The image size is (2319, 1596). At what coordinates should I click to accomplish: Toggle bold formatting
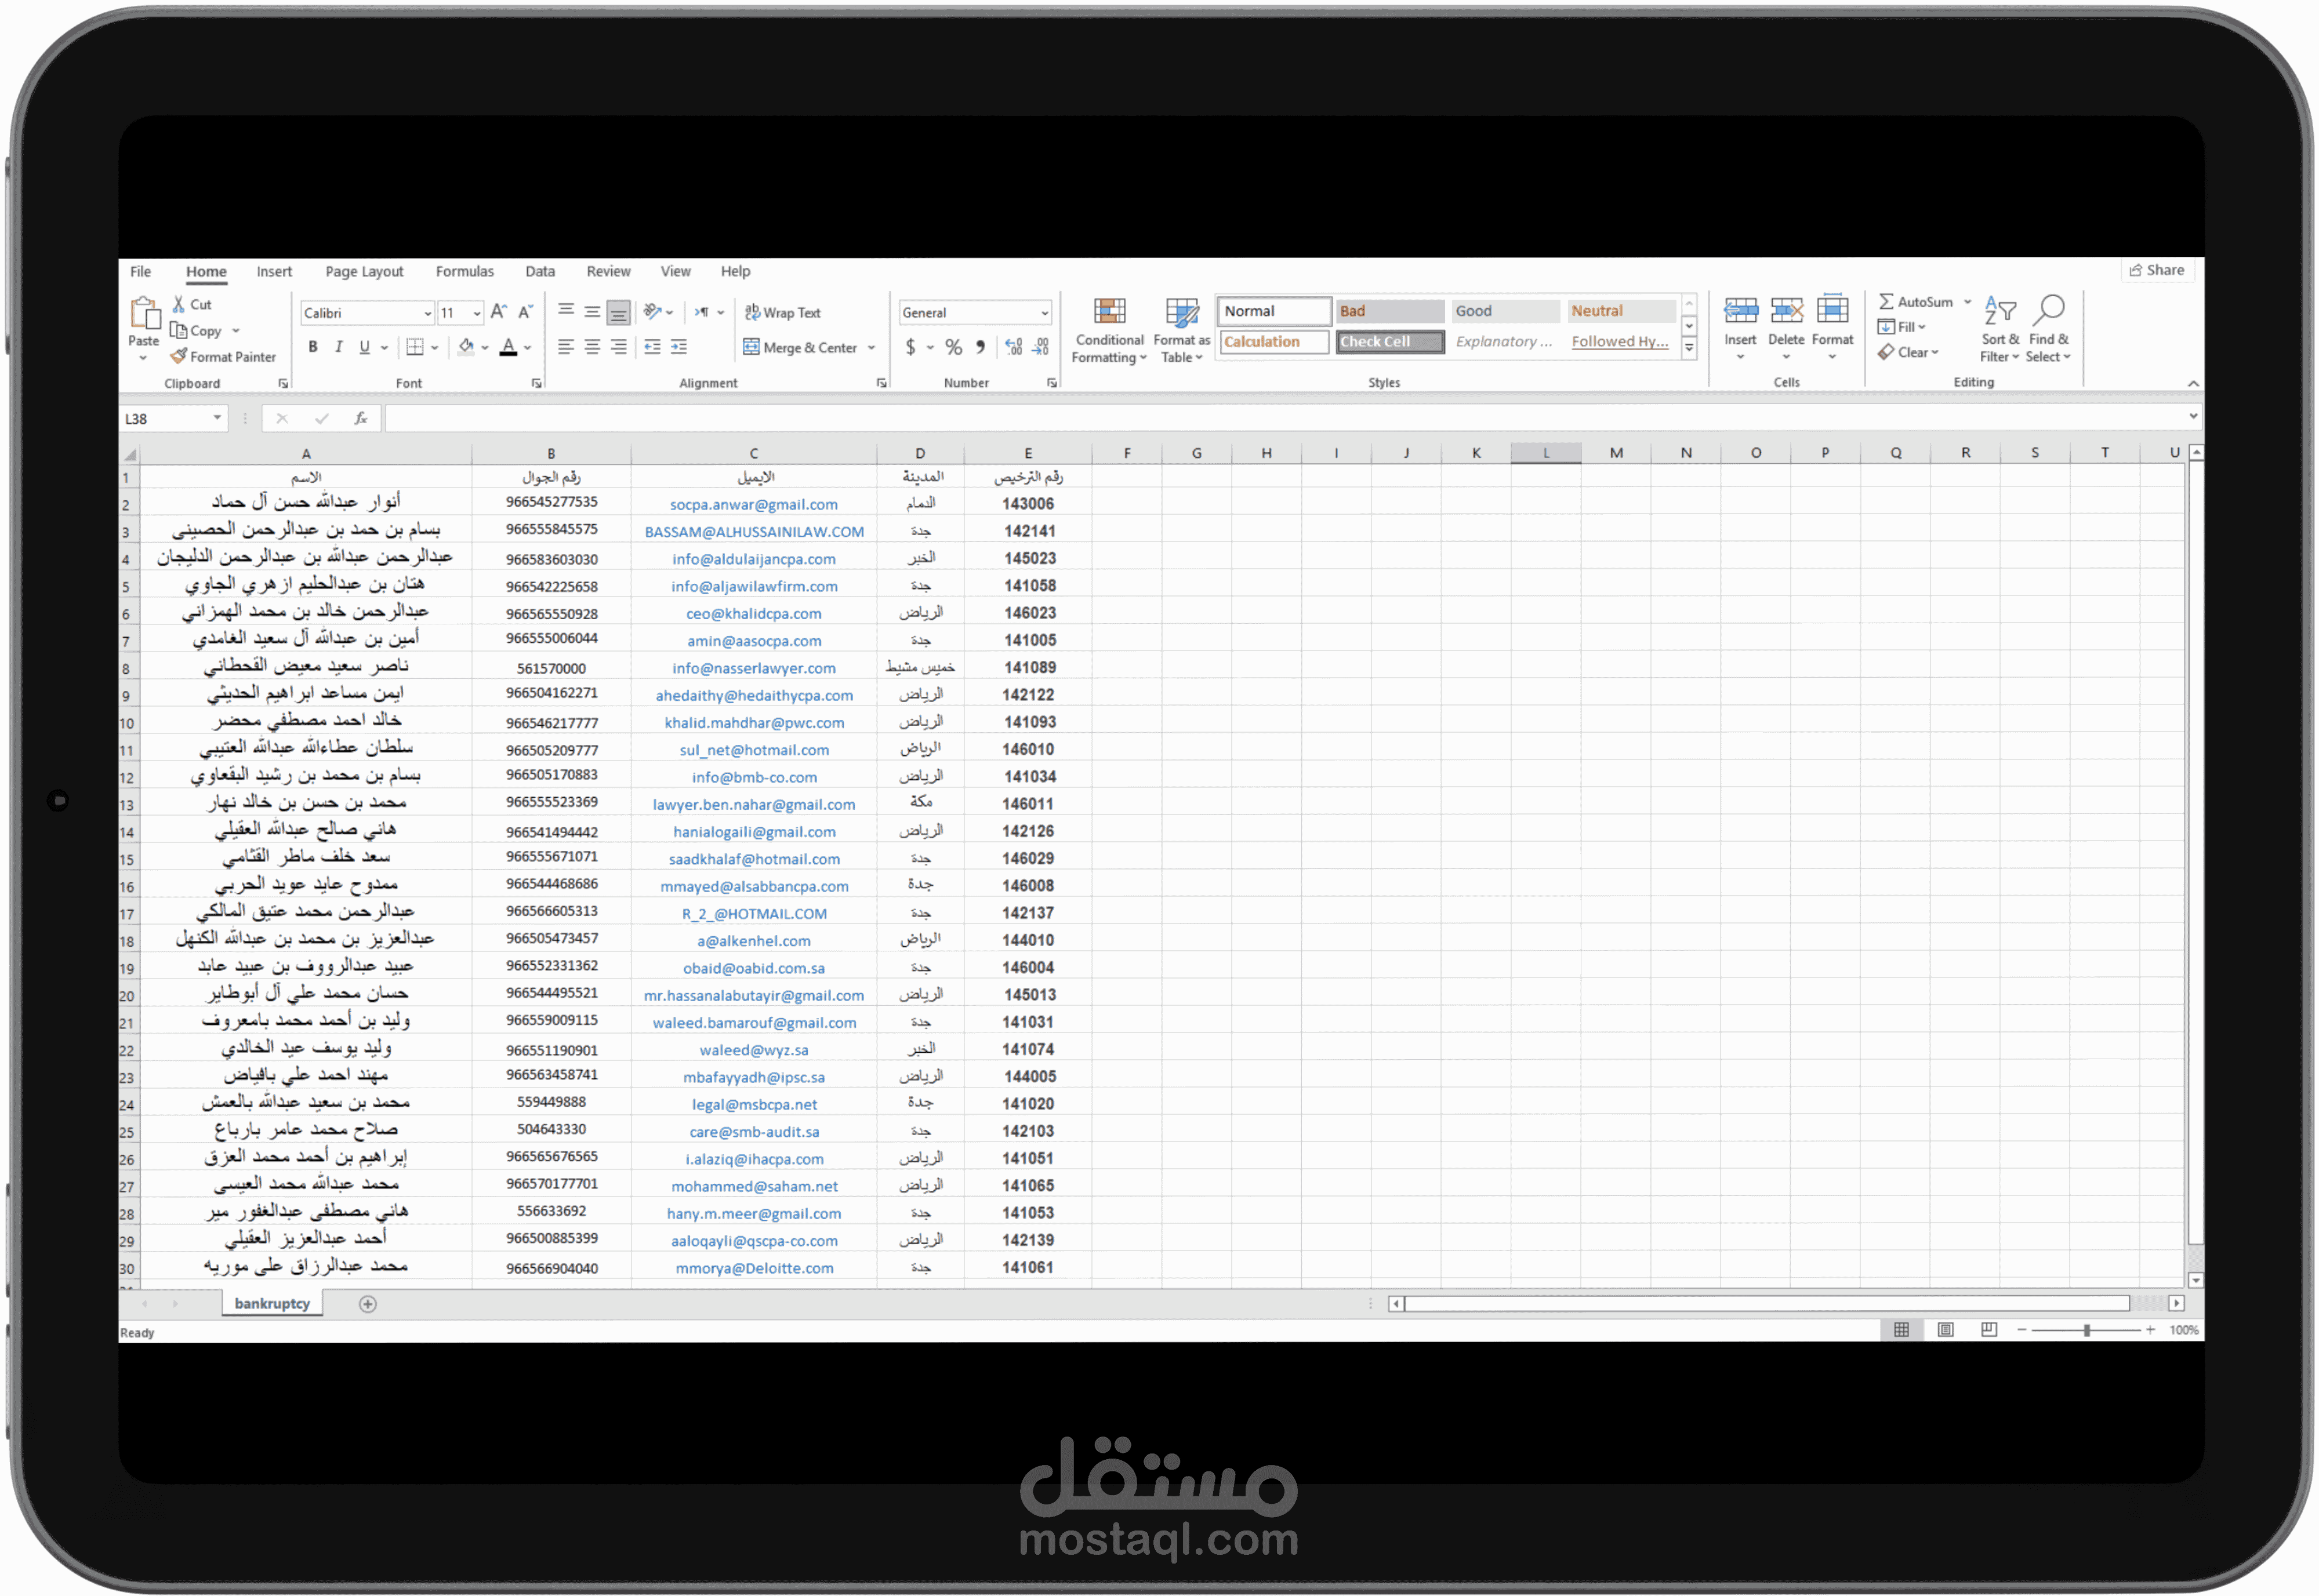313,347
